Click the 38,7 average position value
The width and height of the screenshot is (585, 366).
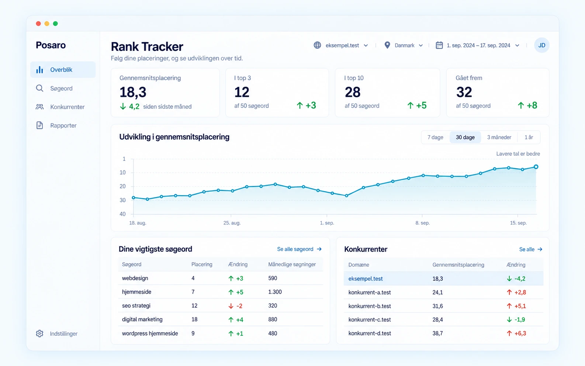pyautogui.click(x=437, y=333)
